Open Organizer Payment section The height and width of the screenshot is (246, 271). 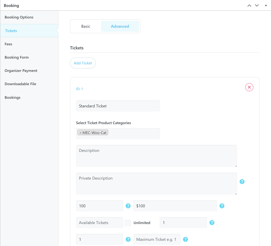[29, 71]
